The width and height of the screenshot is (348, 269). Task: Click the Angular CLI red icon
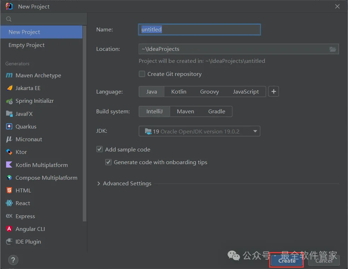pyautogui.click(x=9, y=229)
